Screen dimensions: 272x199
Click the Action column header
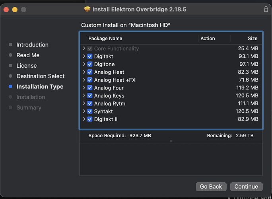point(208,38)
